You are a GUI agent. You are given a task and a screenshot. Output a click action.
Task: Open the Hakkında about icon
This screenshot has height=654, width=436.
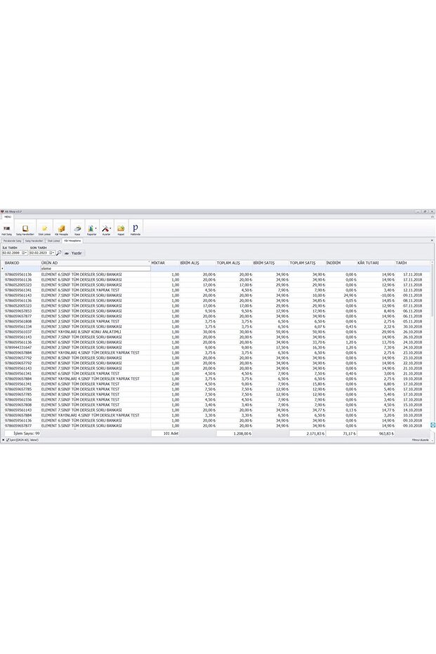136,230
